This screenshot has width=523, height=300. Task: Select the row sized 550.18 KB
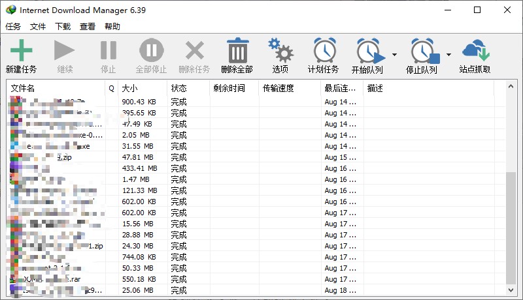pos(256,279)
